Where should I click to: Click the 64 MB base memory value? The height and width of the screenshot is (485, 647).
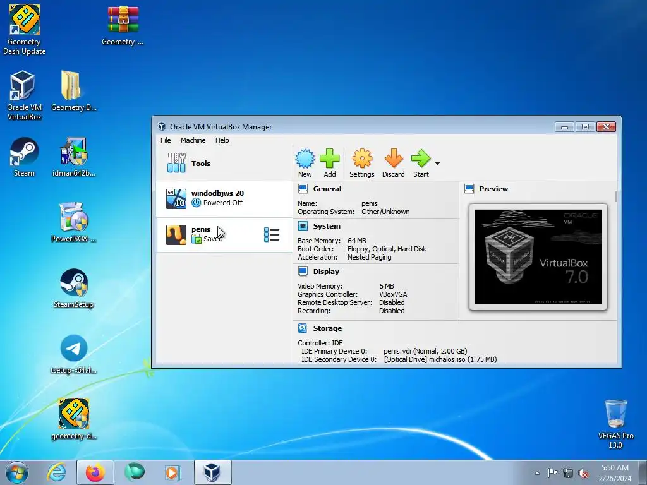pyautogui.click(x=357, y=241)
